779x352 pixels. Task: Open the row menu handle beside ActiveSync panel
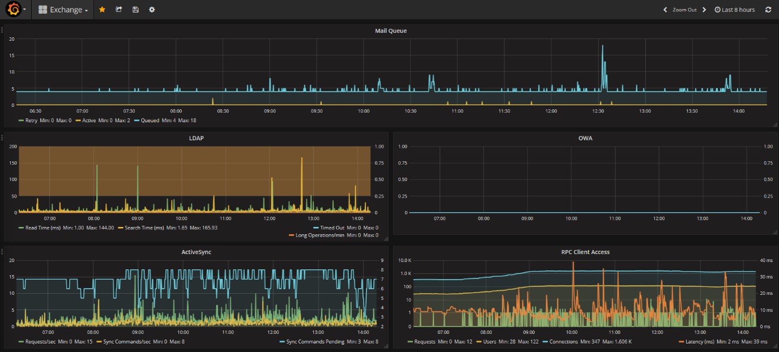[x=2, y=251]
